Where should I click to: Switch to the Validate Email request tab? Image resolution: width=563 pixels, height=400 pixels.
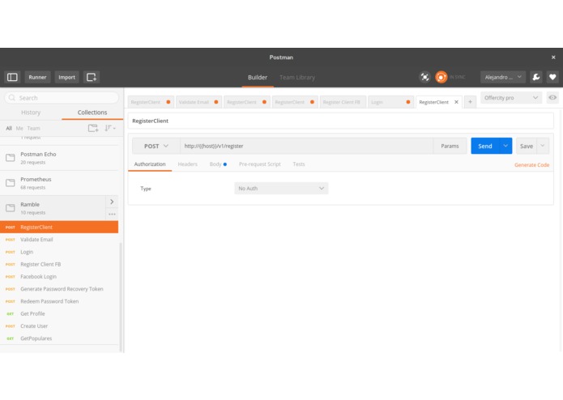[198, 102]
